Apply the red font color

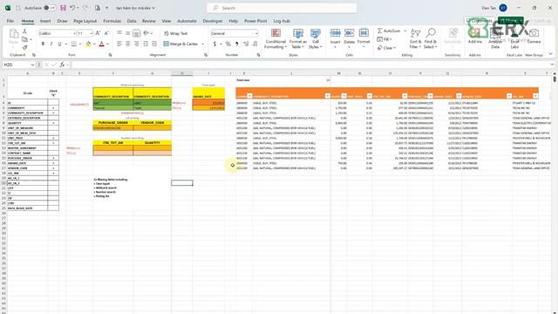pyautogui.click(x=101, y=44)
